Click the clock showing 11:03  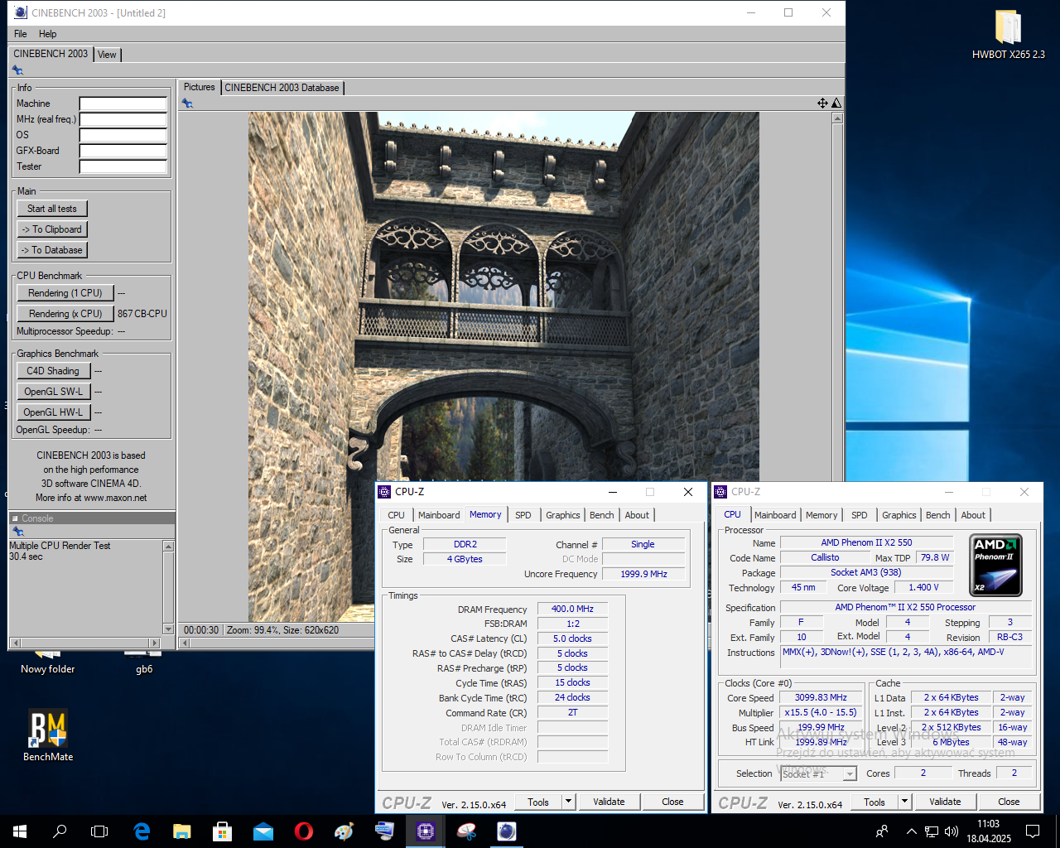point(988,824)
